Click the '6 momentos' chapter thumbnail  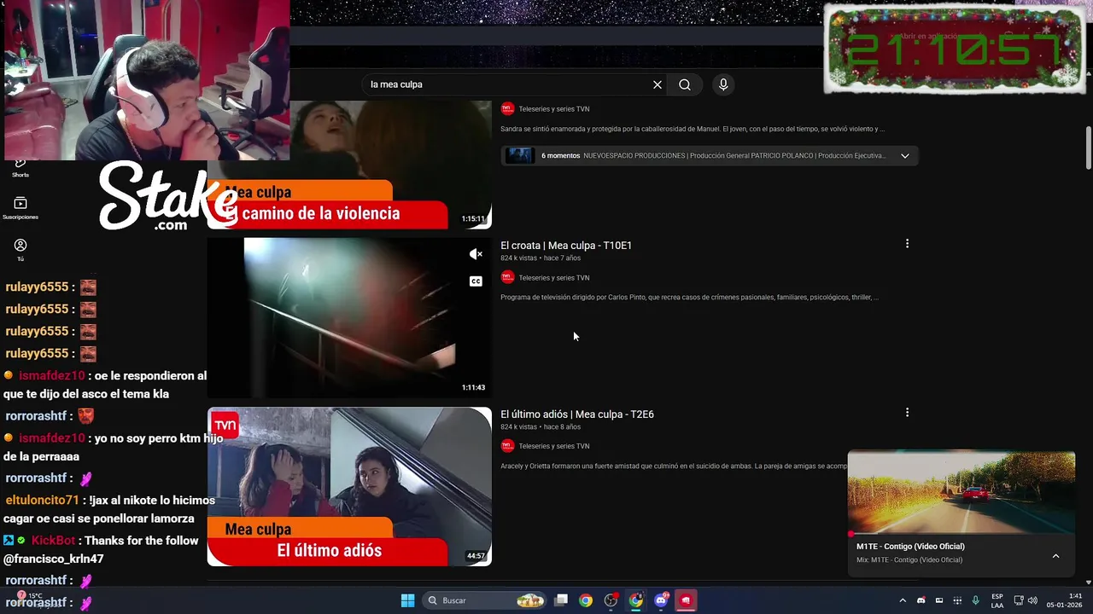(519, 155)
